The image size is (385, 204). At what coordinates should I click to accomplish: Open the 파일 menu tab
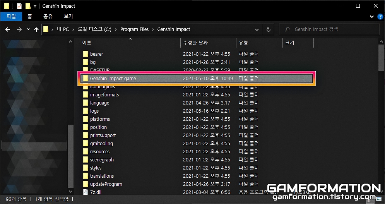tap(11, 17)
